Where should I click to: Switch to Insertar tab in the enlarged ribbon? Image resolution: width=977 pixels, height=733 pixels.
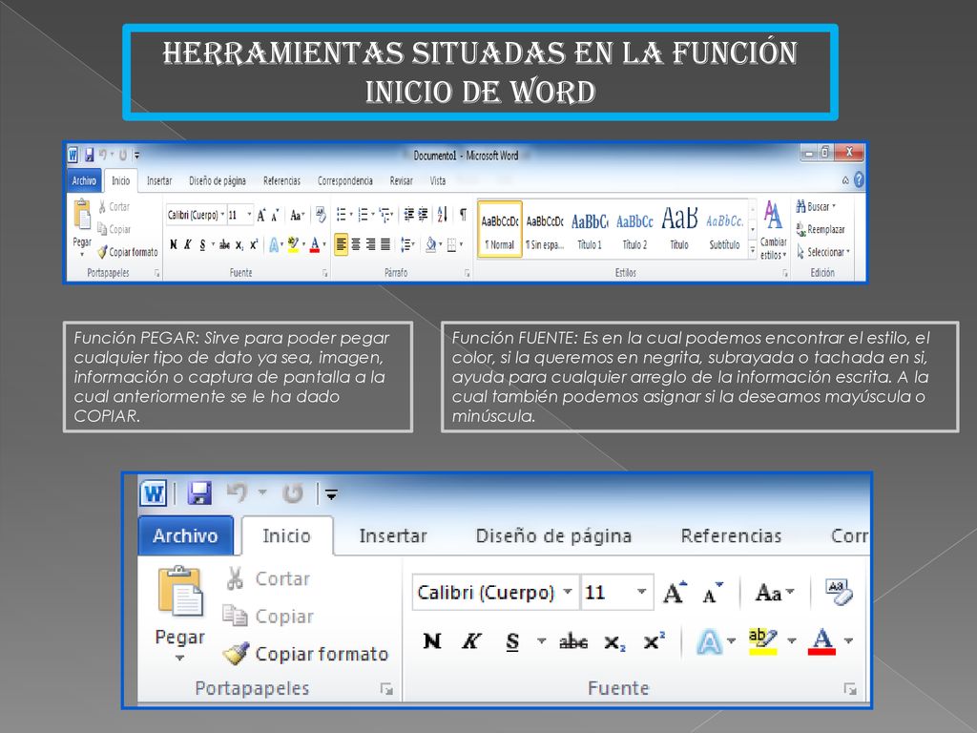(x=393, y=536)
